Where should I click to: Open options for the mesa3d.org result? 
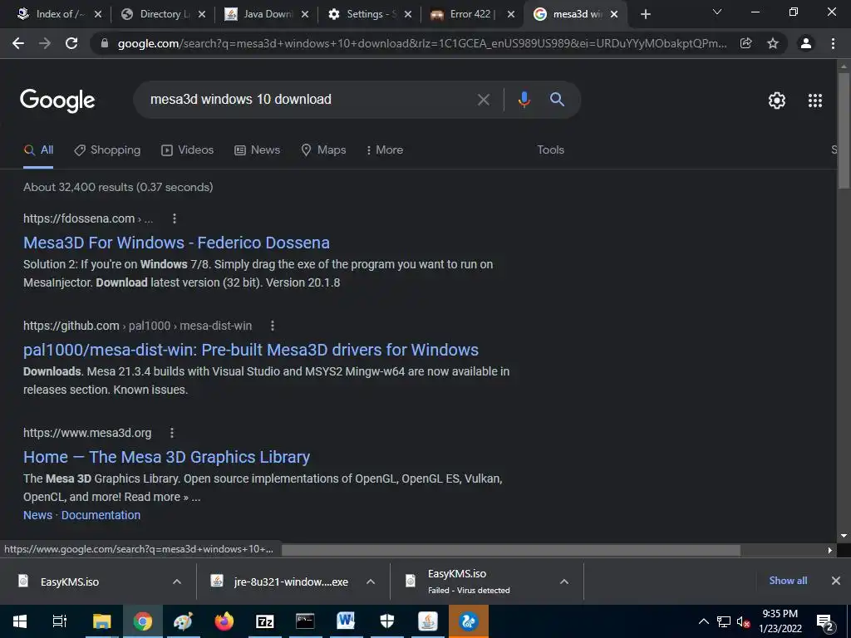(x=172, y=433)
